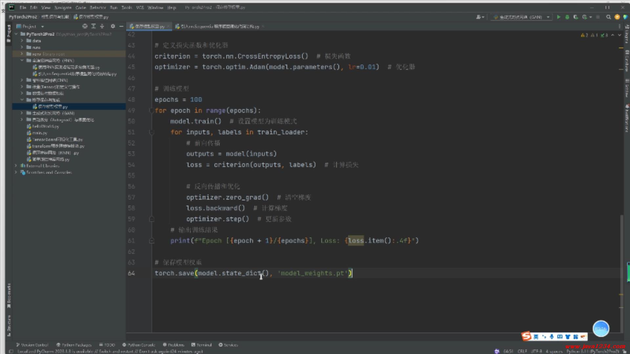Run with Coverage from the toolbar

pyautogui.click(x=576, y=17)
